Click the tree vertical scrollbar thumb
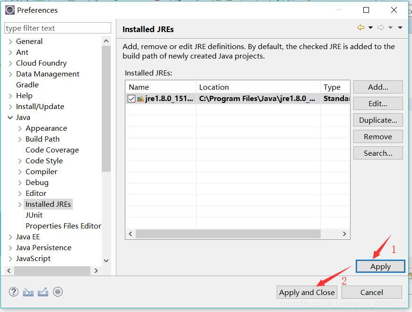Image resolution: width=412 pixels, height=312 pixels. pos(106,109)
